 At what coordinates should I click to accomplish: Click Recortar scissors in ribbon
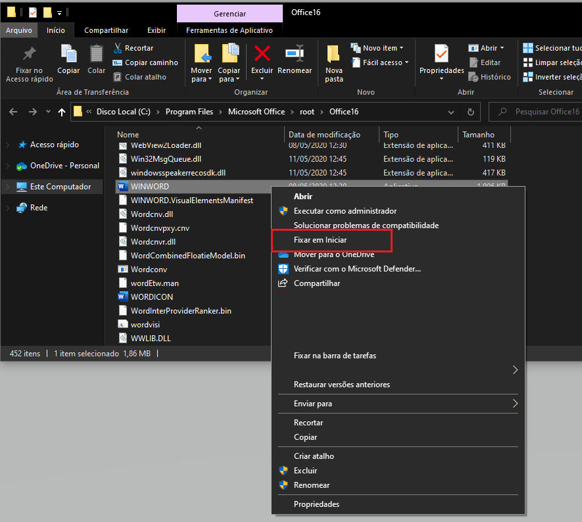(133, 48)
